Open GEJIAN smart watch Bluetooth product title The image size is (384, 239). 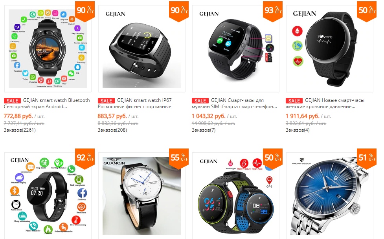47,103
